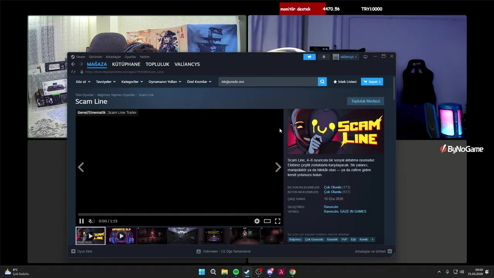Click Tüm Oyunlar breadcrumb link
This screenshot has width=494, height=278.
coord(85,95)
